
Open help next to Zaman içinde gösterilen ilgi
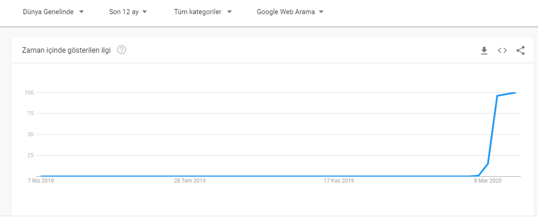pos(122,50)
